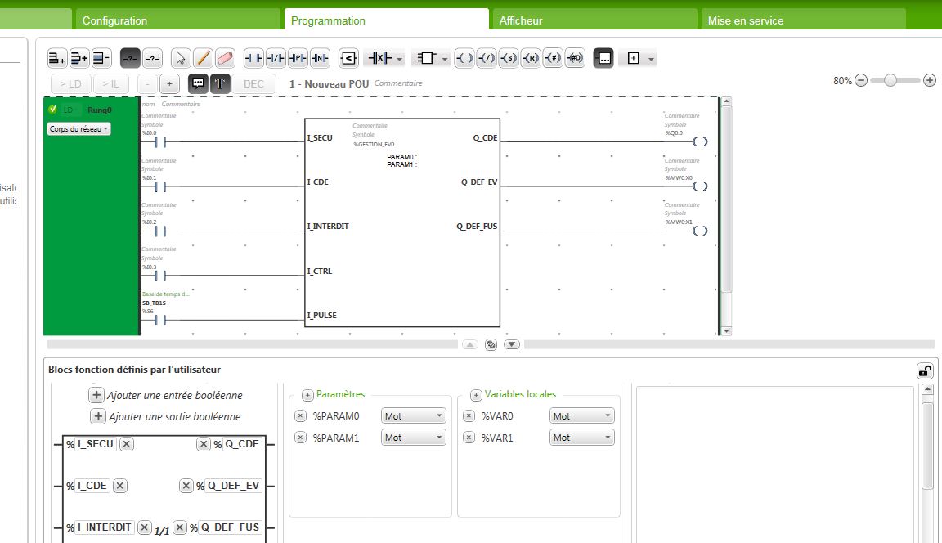Unlock the user function blocks panel
942x543 pixels.
[x=925, y=370]
